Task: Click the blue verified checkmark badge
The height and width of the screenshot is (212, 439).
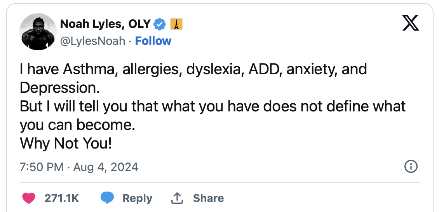Action: tap(159, 24)
